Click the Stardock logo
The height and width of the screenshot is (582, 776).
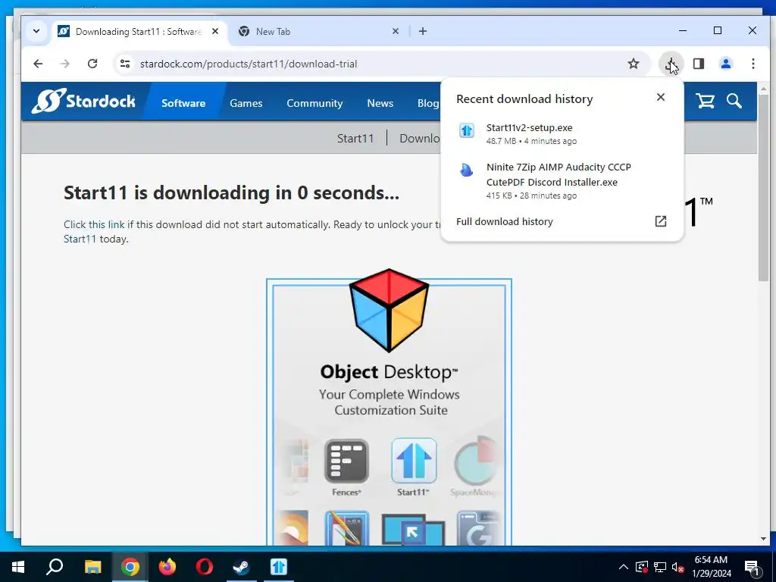[x=83, y=101]
